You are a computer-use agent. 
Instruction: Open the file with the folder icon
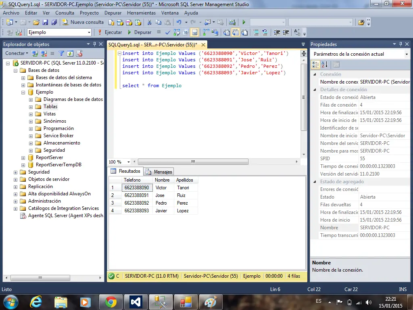(36, 23)
